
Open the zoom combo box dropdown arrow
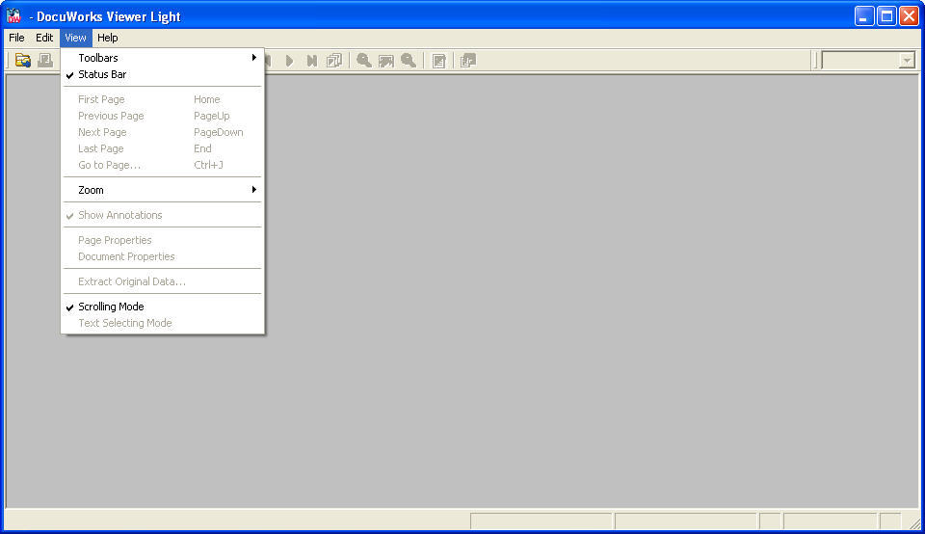(x=907, y=60)
